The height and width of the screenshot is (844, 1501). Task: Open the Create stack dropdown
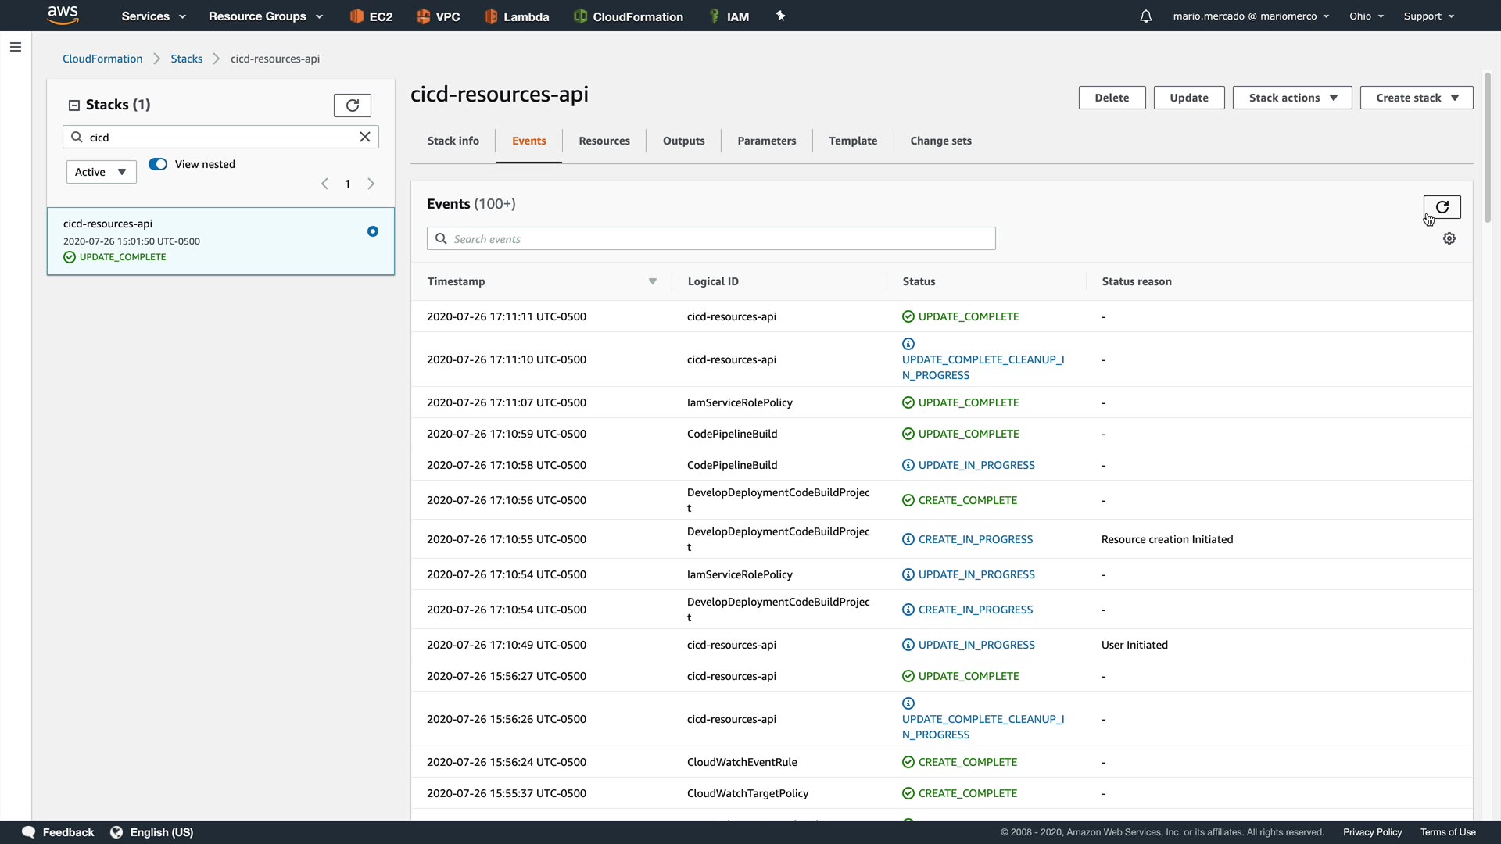(x=1416, y=98)
